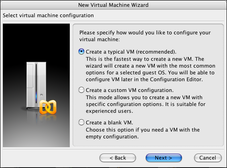Cancel the New Virtual Machine Wizard
The width and height of the screenshot is (227, 168).
click(208, 158)
